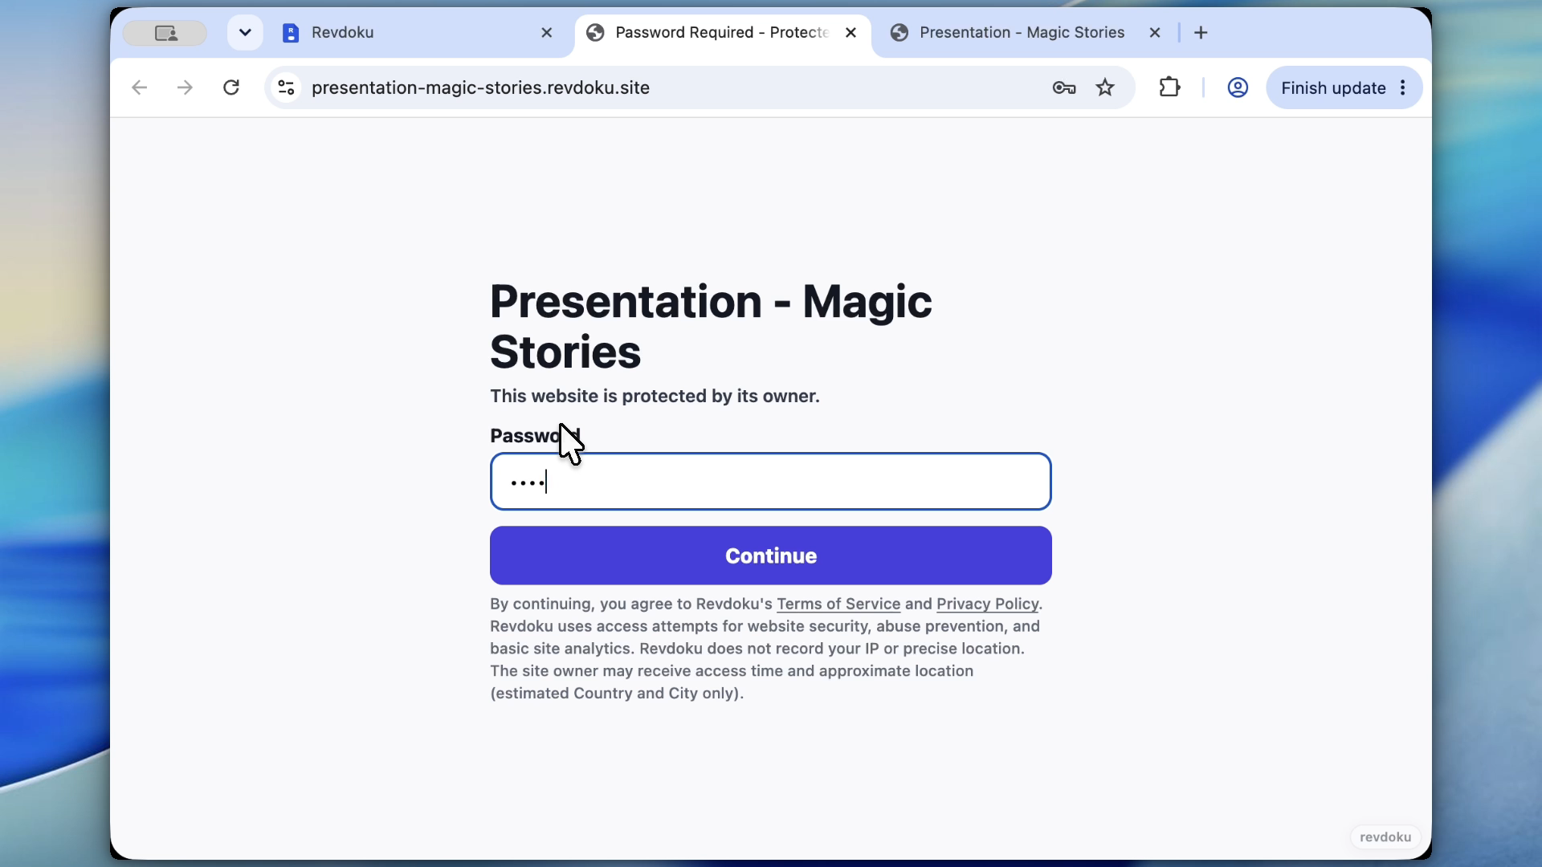Image resolution: width=1542 pixels, height=867 pixels.
Task: Click the Revdoku tab favicon
Action: tap(291, 33)
